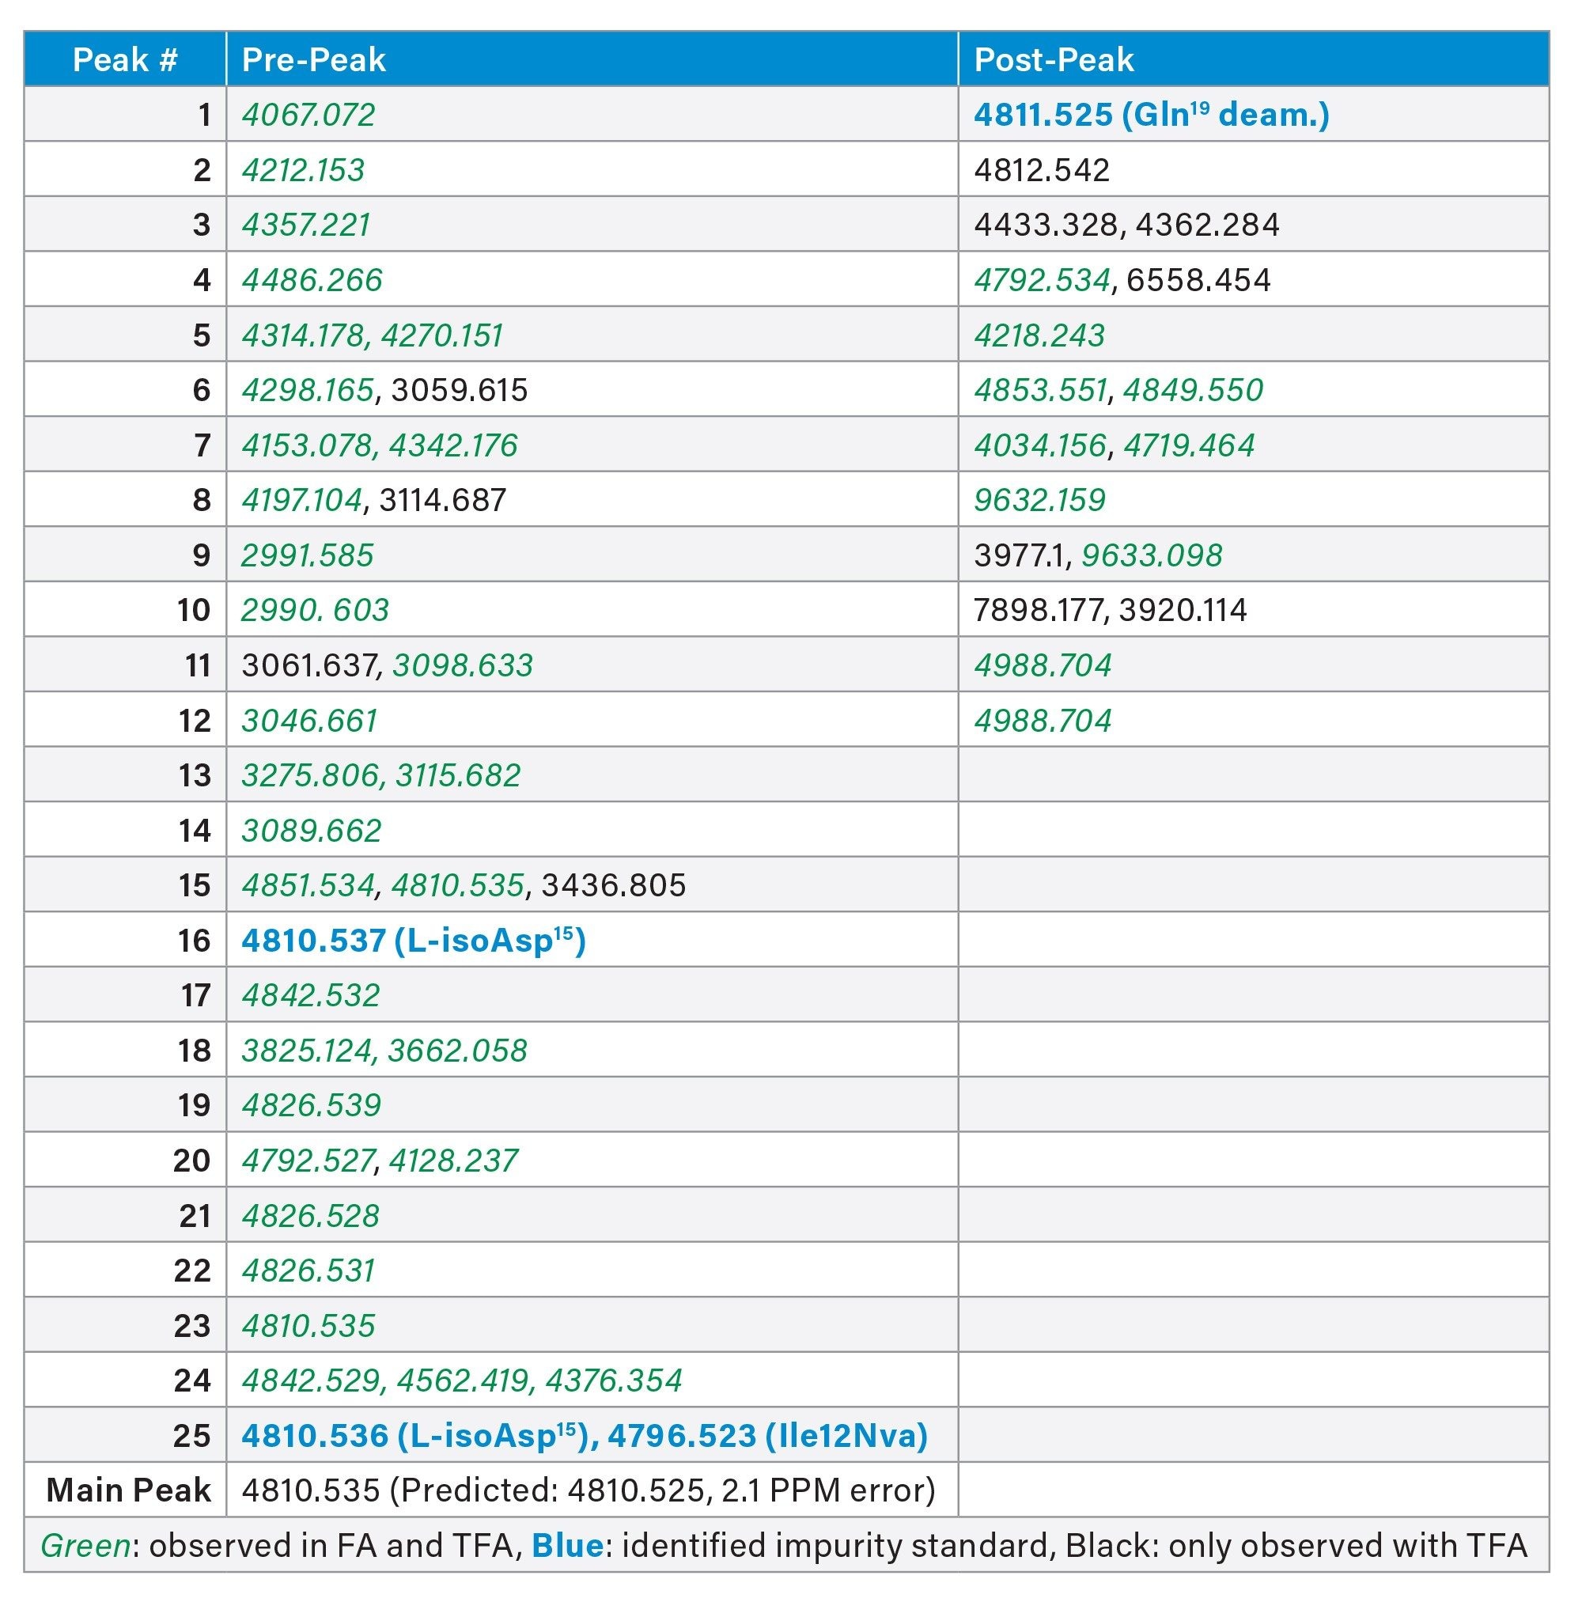
Task: Select peak number 13 row label
Action: (x=195, y=775)
